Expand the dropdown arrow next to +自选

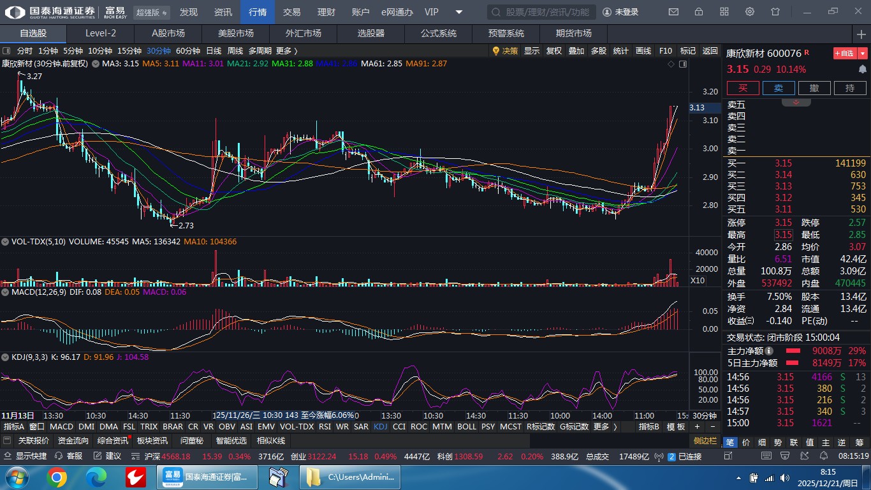click(x=863, y=54)
